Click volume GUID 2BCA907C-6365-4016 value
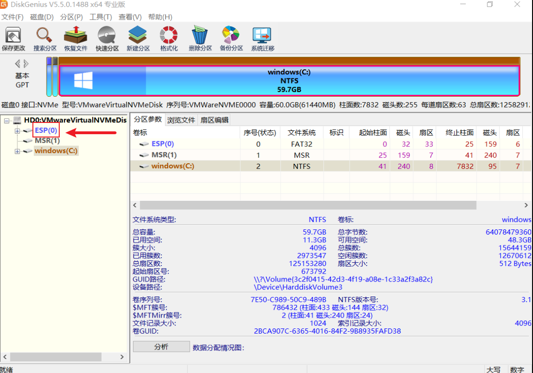Image resolution: width=533 pixels, height=373 pixels. 327,331
